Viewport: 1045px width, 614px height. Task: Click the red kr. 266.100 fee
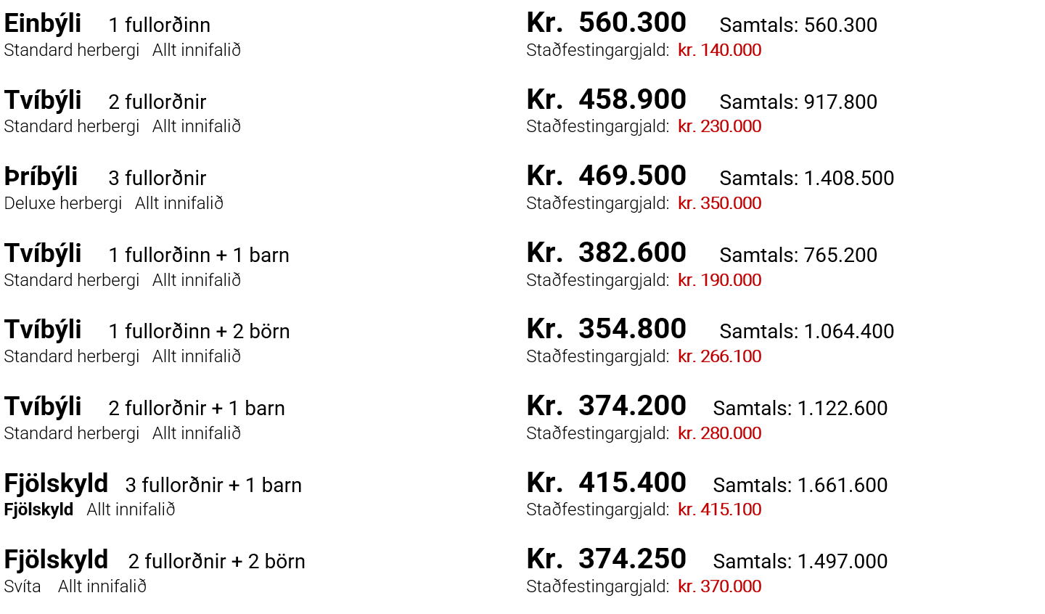719,356
